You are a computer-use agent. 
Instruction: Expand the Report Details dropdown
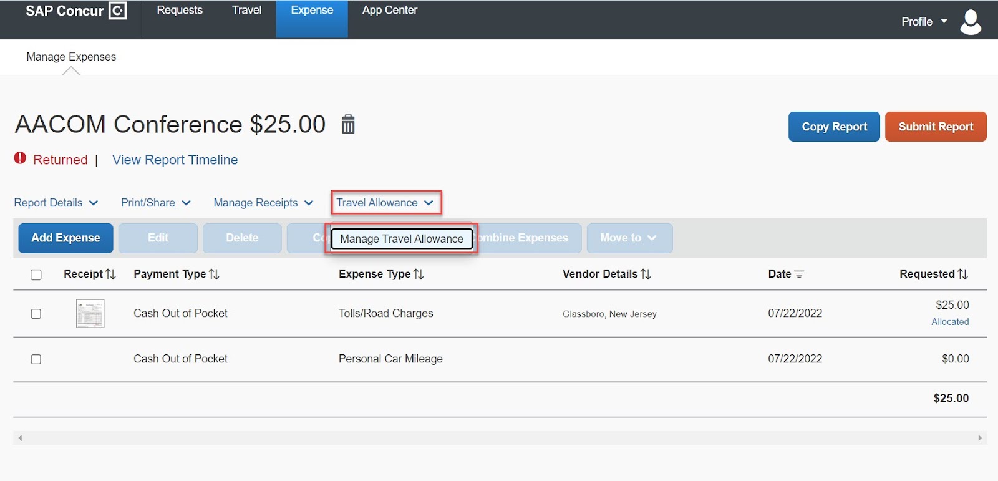[x=56, y=203]
